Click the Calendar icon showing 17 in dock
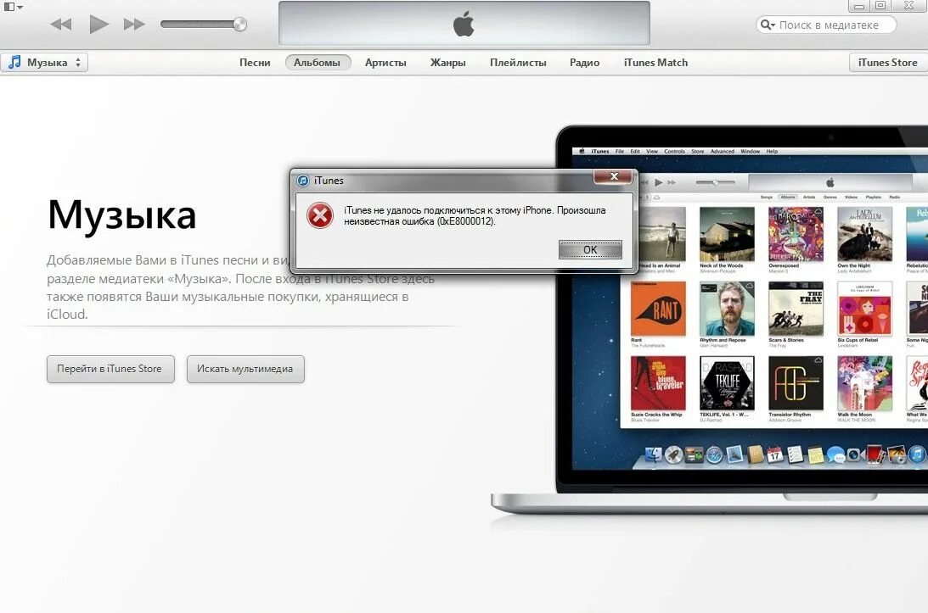 [774, 454]
